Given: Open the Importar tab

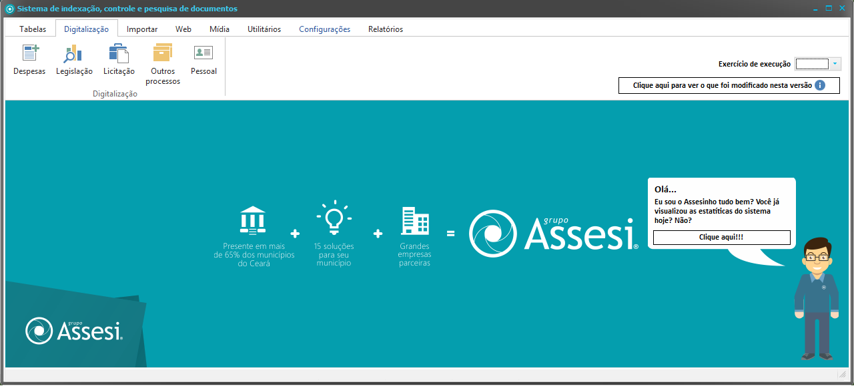Looking at the screenshot, I should 142,29.
